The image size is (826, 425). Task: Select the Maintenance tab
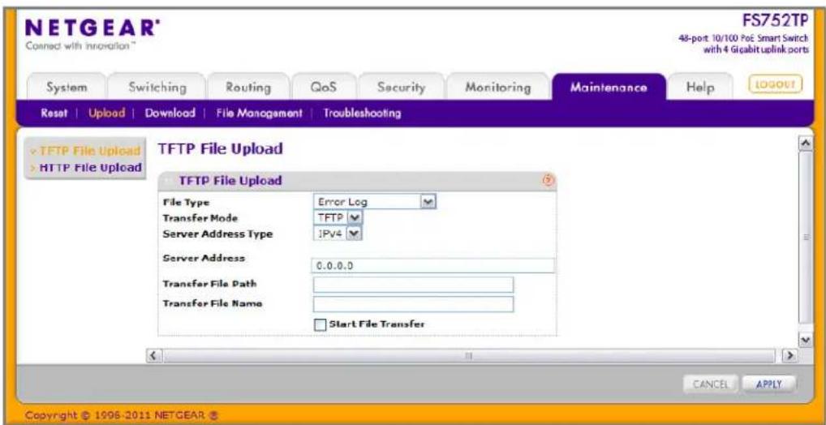(x=609, y=88)
